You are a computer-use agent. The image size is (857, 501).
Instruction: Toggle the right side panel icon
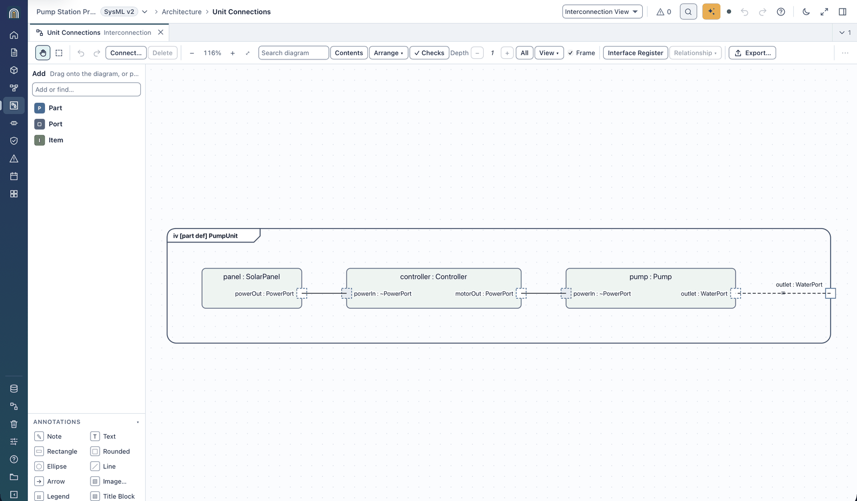pos(843,11)
